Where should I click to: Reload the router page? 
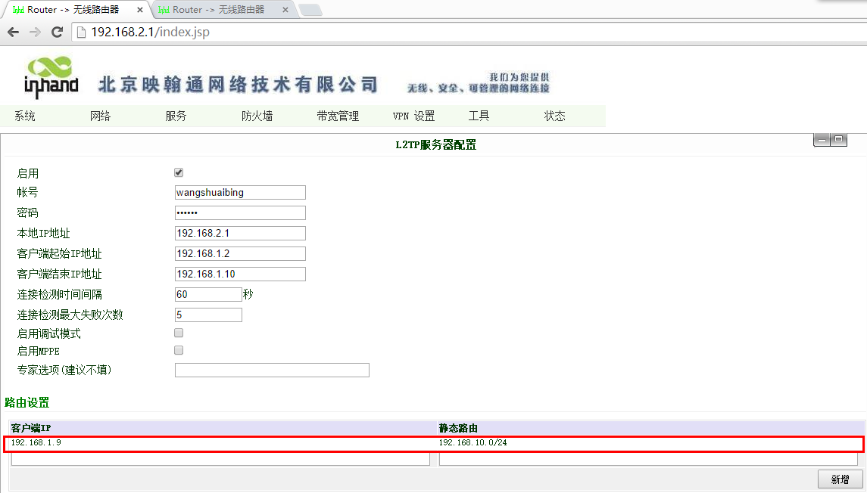click(57, 33)
